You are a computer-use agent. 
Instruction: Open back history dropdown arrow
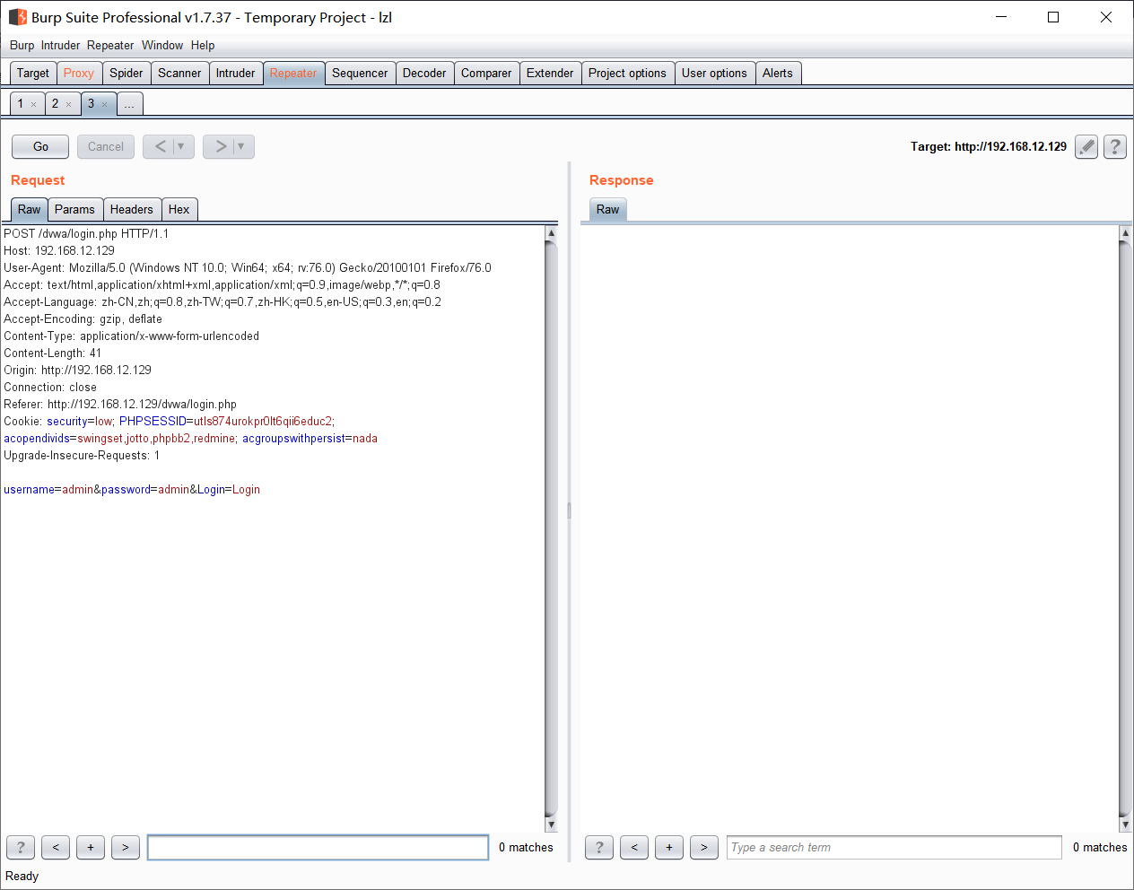pos(181,146)
